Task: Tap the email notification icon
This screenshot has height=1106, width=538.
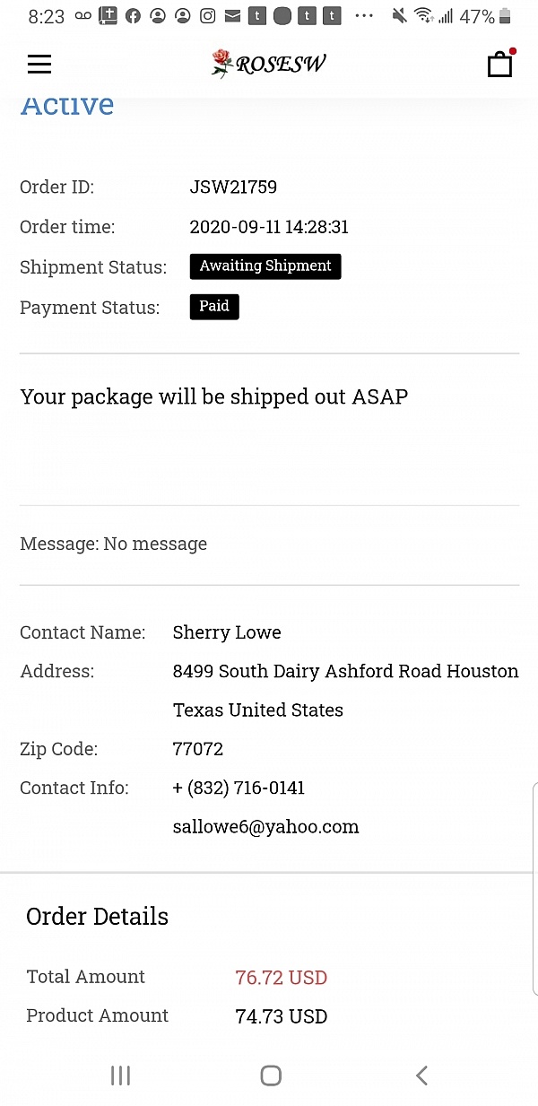Action: coord(232,16)
